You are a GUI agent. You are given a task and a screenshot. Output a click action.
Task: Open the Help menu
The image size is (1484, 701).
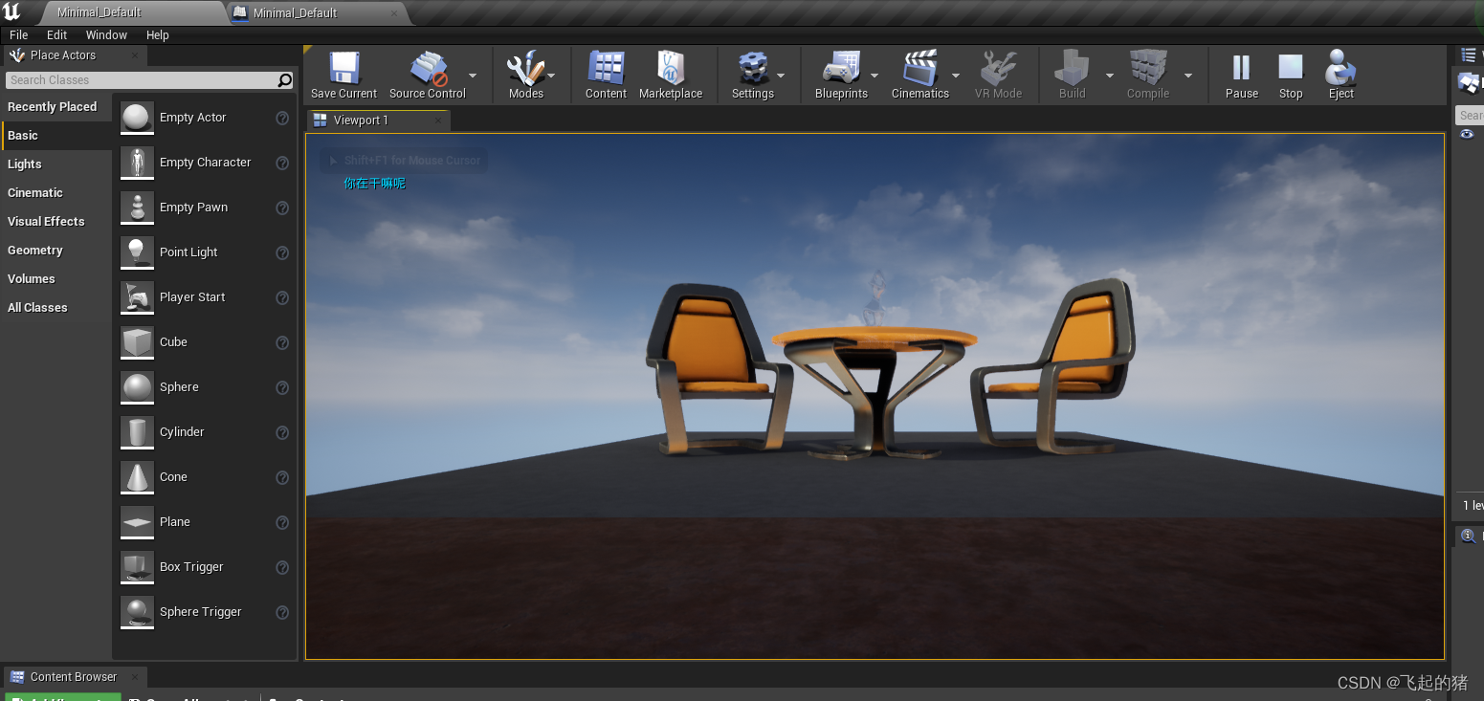[x=157, y=34]
